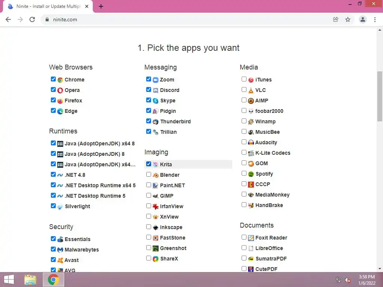Click the Firefox logo icon
This screenshot has width=383, height=287.
coord(60,101)
